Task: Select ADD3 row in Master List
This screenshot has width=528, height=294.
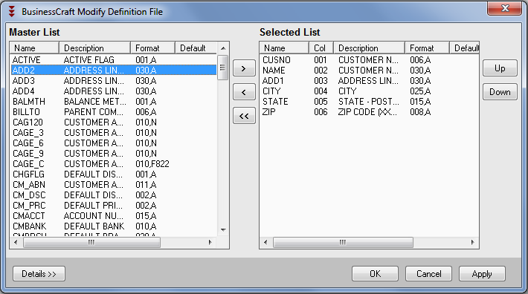Action: pos(114,81)
